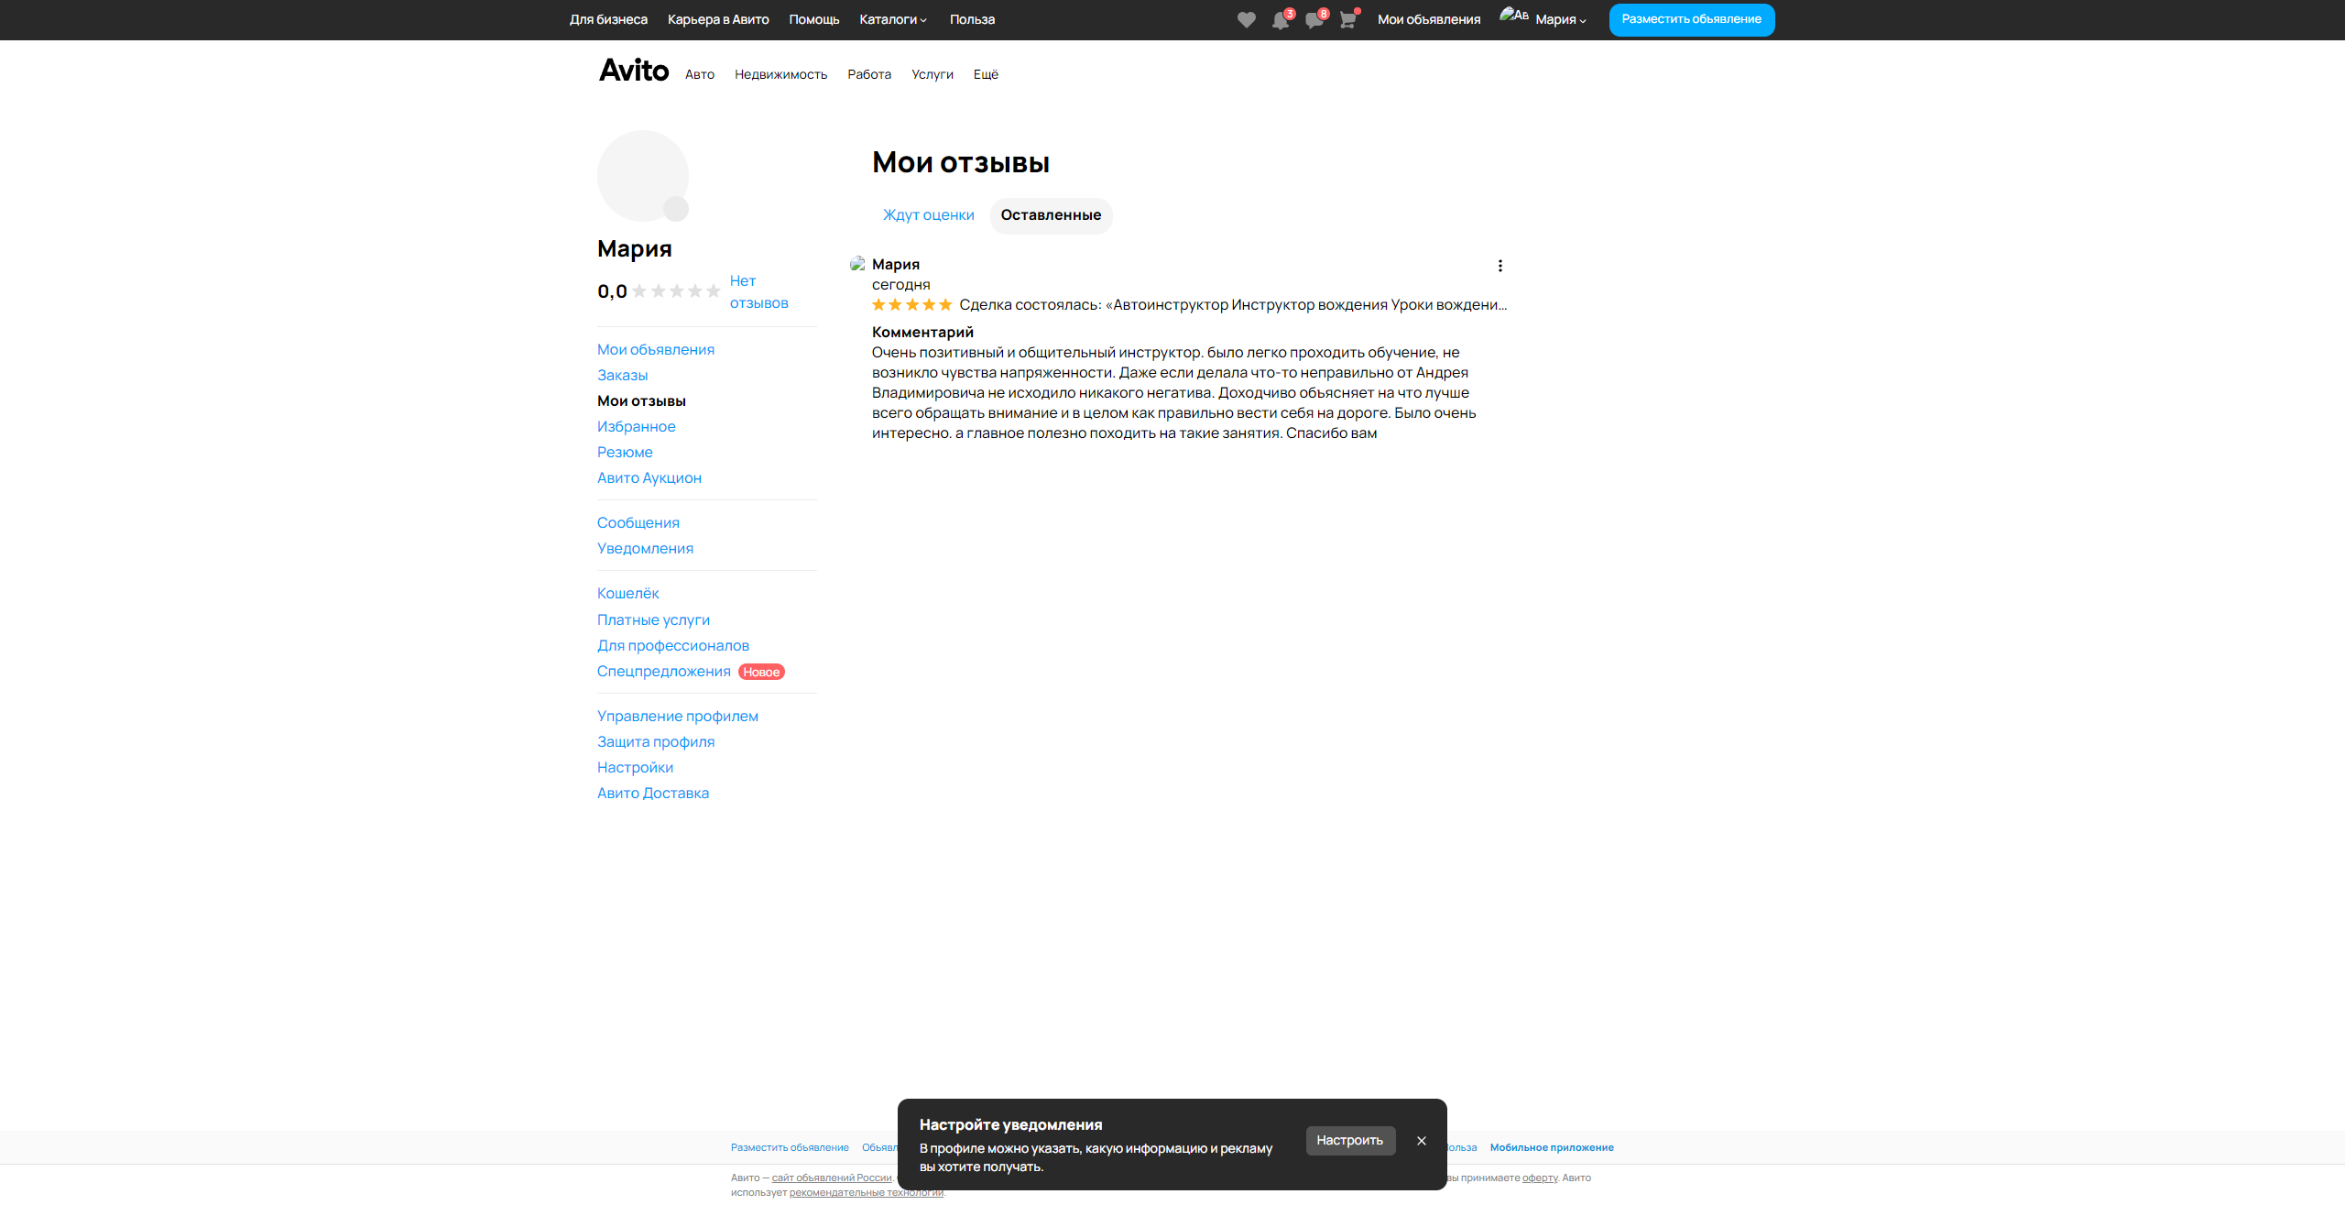The height and width of the screenshot is (1205, 2345).
Task: Click the large profile avatar circle
Action: (642, 175)
